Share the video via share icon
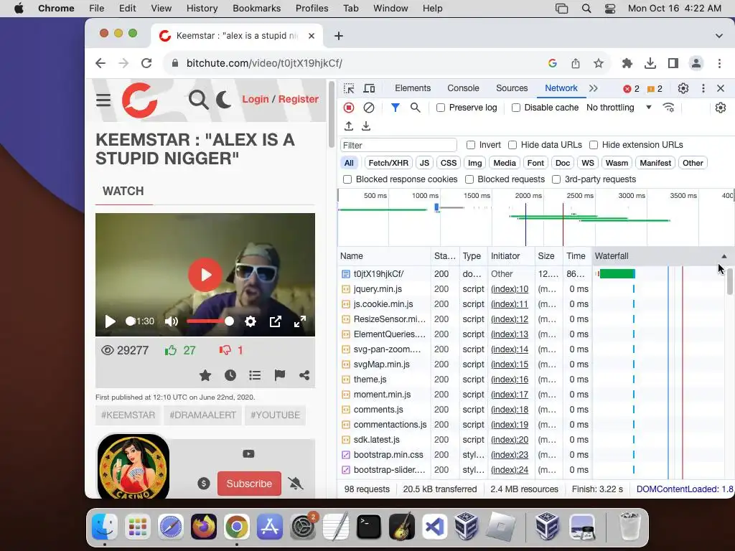The height and width of the screenshot is (551, 735). pyautogui.click(x=304, y=375)
